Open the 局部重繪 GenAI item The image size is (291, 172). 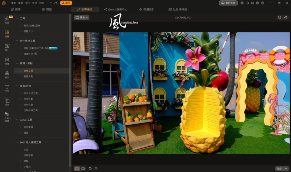[28, 127]
